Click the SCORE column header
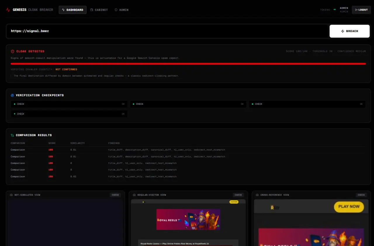 pyautogui.click(x=52, y=143)
